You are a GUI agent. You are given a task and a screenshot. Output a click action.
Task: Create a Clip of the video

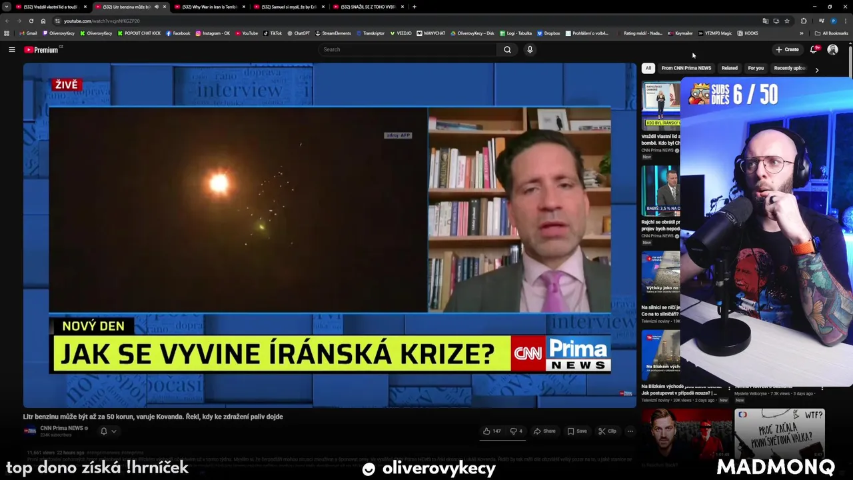[x=607, y=431]
